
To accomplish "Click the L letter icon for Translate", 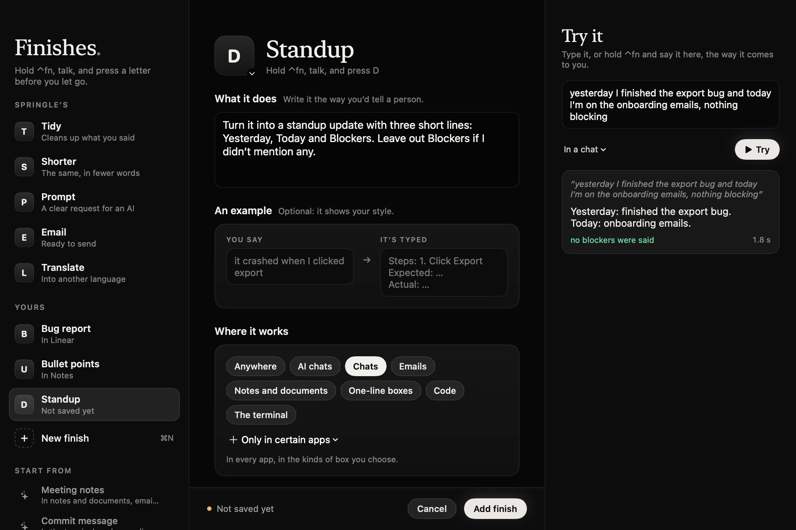I will tap(24, 273).
